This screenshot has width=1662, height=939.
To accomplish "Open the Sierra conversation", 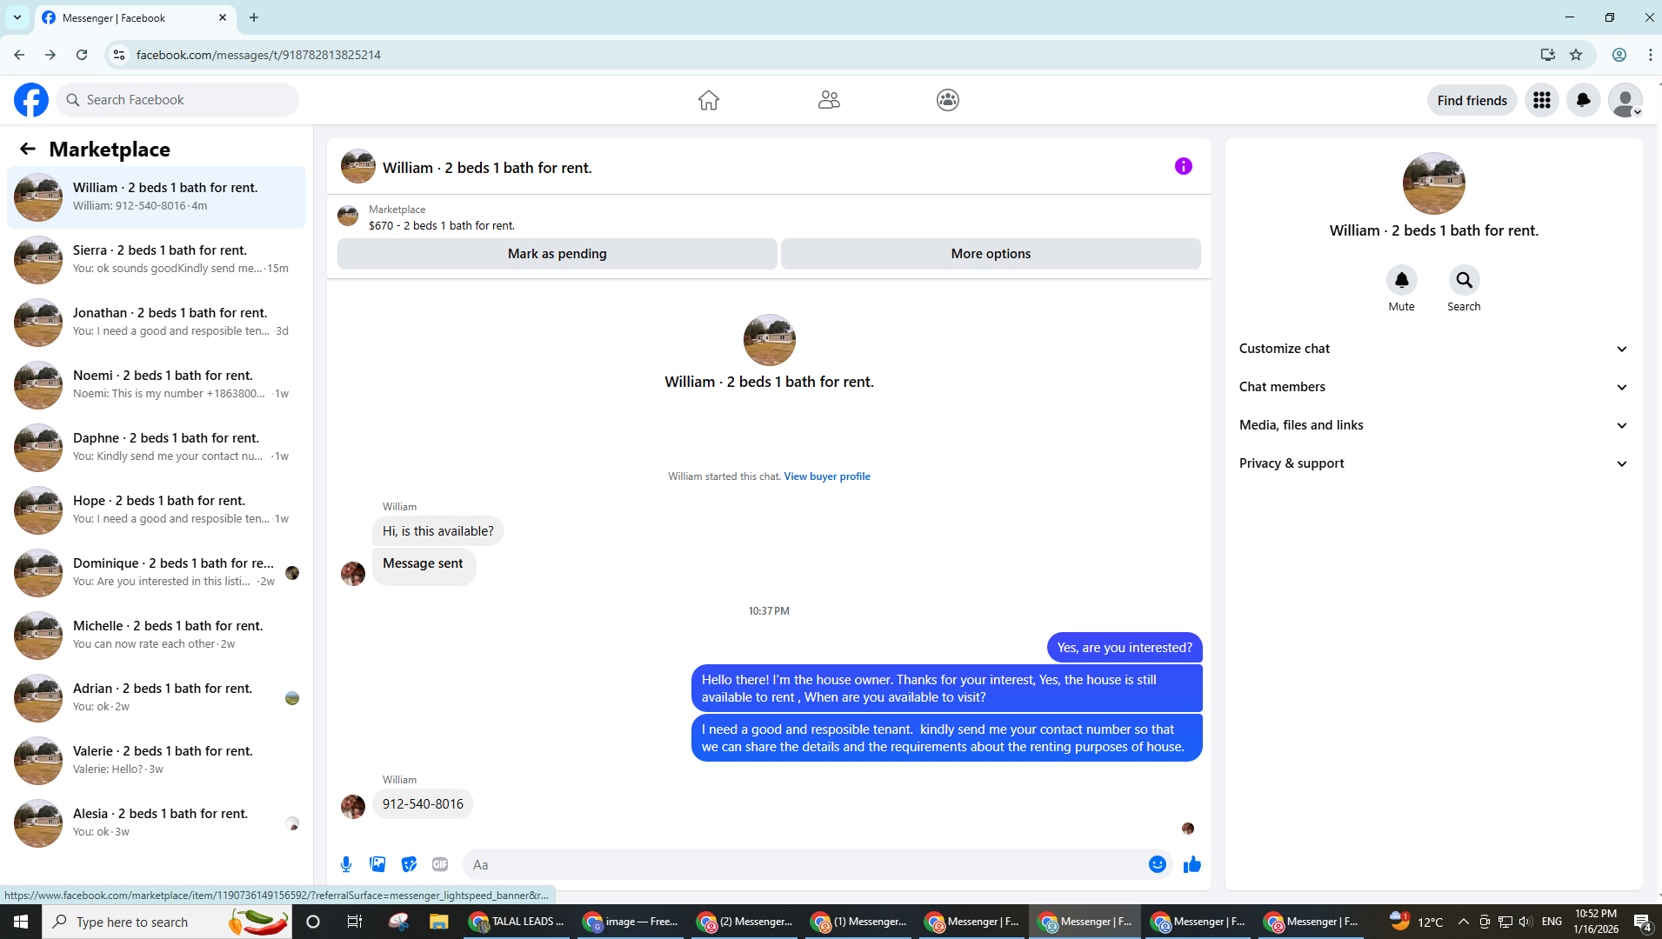I will pyautogui.click(x=157, y=260).
